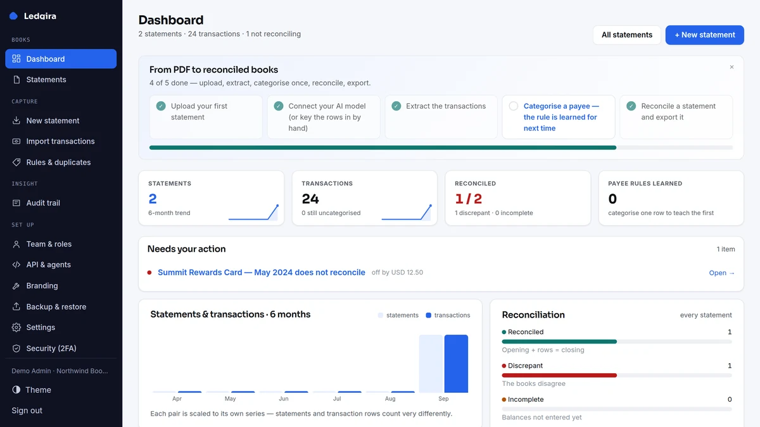Click the onboarding progress bar
Viewport: 760px width, 427px height.
click(441, 147)
